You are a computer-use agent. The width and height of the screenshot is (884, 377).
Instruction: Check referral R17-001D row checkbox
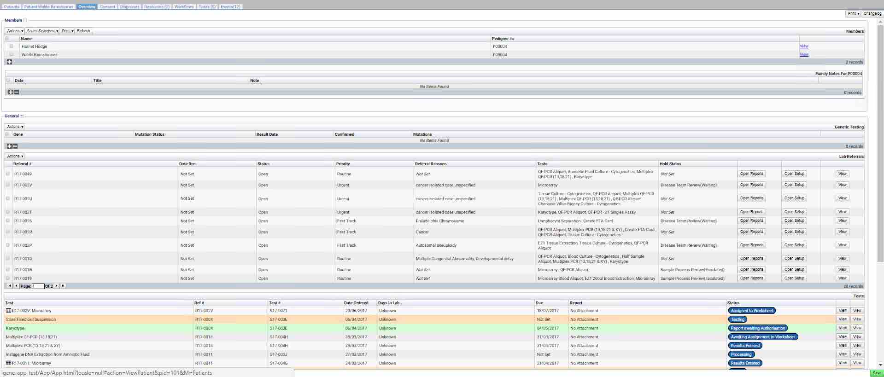click(x=8, y=258)
